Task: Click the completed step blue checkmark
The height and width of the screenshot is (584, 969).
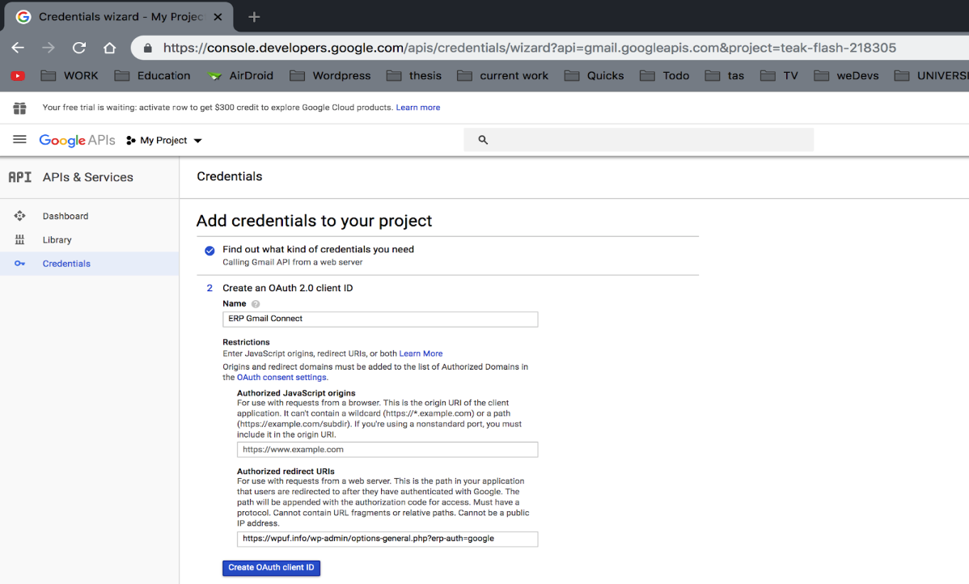Action: coord(209,250)
